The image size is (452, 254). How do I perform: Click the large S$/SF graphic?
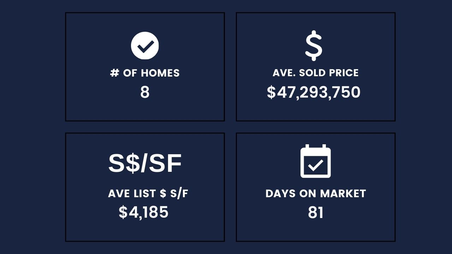click(145, 163)
